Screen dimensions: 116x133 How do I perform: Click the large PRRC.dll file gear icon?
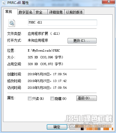click(x=12, y=23)
